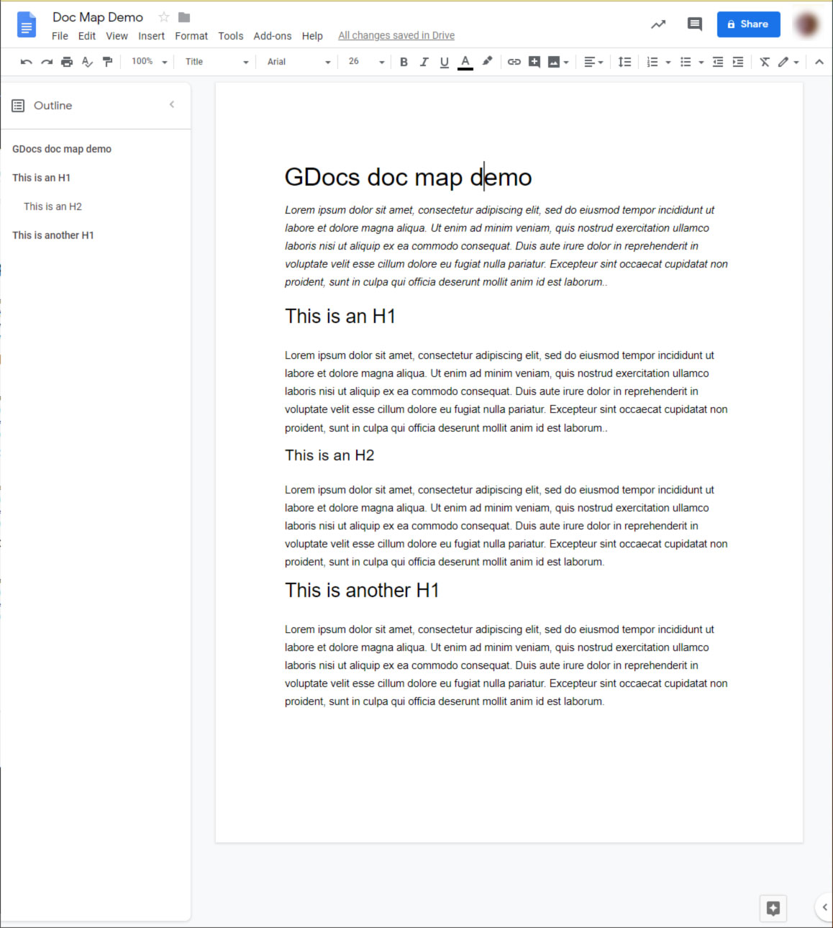Viewport: 833px width, 928px height.
Task: Open the move to folder icon
Action: [184, 17]
